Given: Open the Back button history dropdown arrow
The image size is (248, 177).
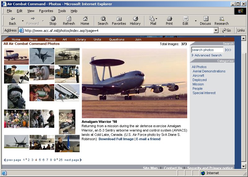Looking at the screenshot, I should click(23, 21).
